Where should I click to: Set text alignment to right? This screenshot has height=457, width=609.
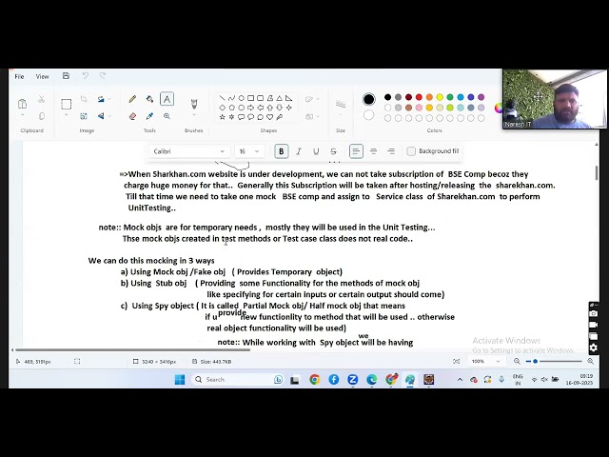point(391,151)
